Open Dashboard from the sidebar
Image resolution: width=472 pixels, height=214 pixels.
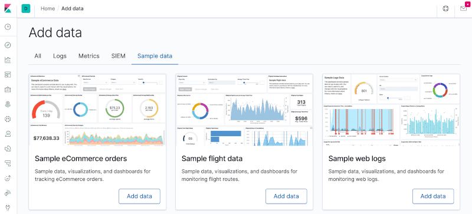pyautogui.click(x=8, y=75)
